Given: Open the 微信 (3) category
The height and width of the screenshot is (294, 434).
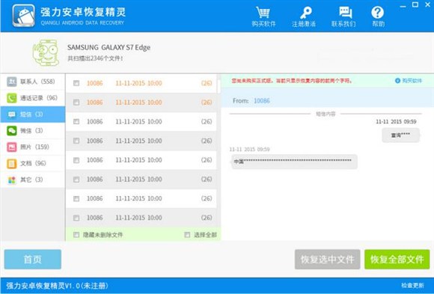Looking at the screenshot, I should [x=33, y=131].
